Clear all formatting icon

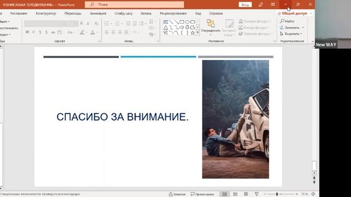coord(97,24)
